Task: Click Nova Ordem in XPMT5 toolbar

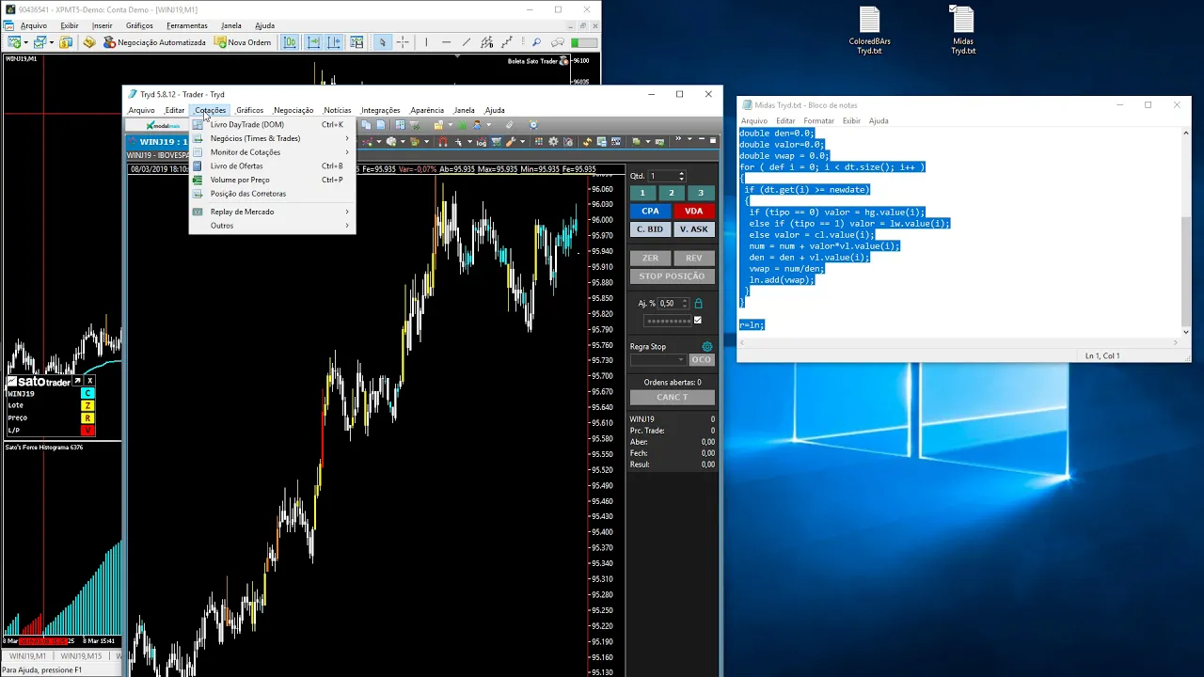Action: (243, 42)
